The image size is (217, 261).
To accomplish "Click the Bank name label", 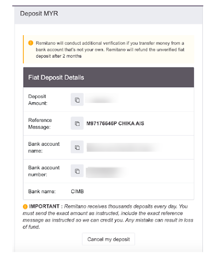I will 42,192.
